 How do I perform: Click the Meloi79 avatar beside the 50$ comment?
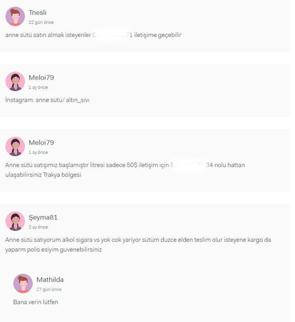[x=15, y=146]
